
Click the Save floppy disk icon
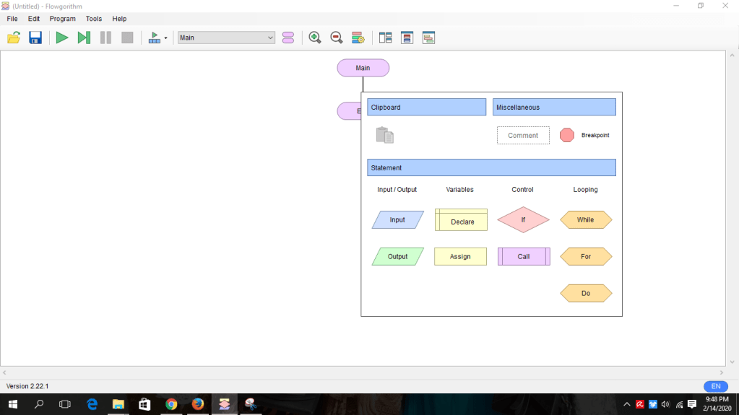(35, 38)
